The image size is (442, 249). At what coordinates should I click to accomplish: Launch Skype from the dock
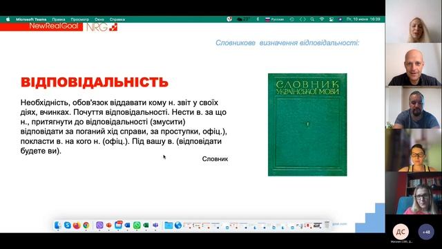tap(68, 225)
